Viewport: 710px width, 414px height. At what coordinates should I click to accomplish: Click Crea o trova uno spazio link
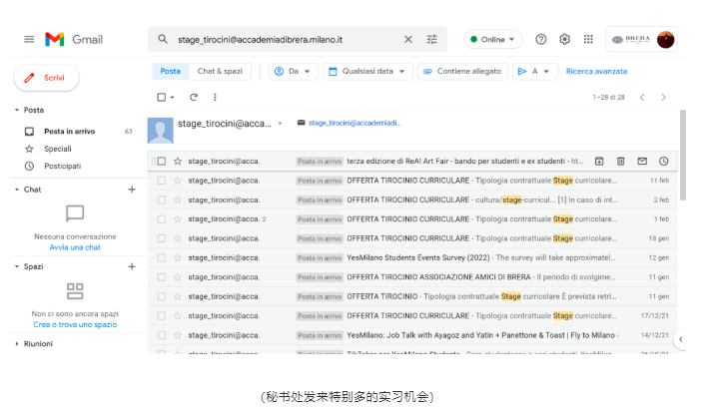[x=75, y=324]
